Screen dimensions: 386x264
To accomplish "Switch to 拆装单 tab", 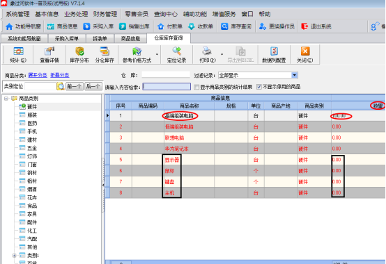I will (100, 38).
